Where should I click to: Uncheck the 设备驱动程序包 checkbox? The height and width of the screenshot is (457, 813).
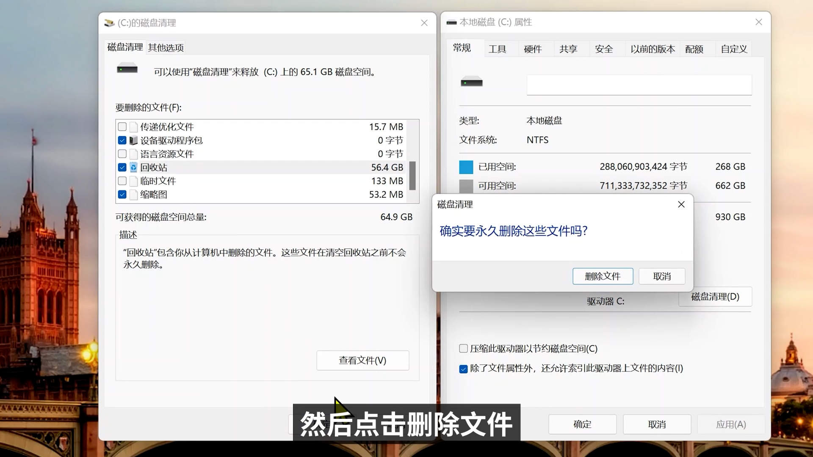(122, 140)
